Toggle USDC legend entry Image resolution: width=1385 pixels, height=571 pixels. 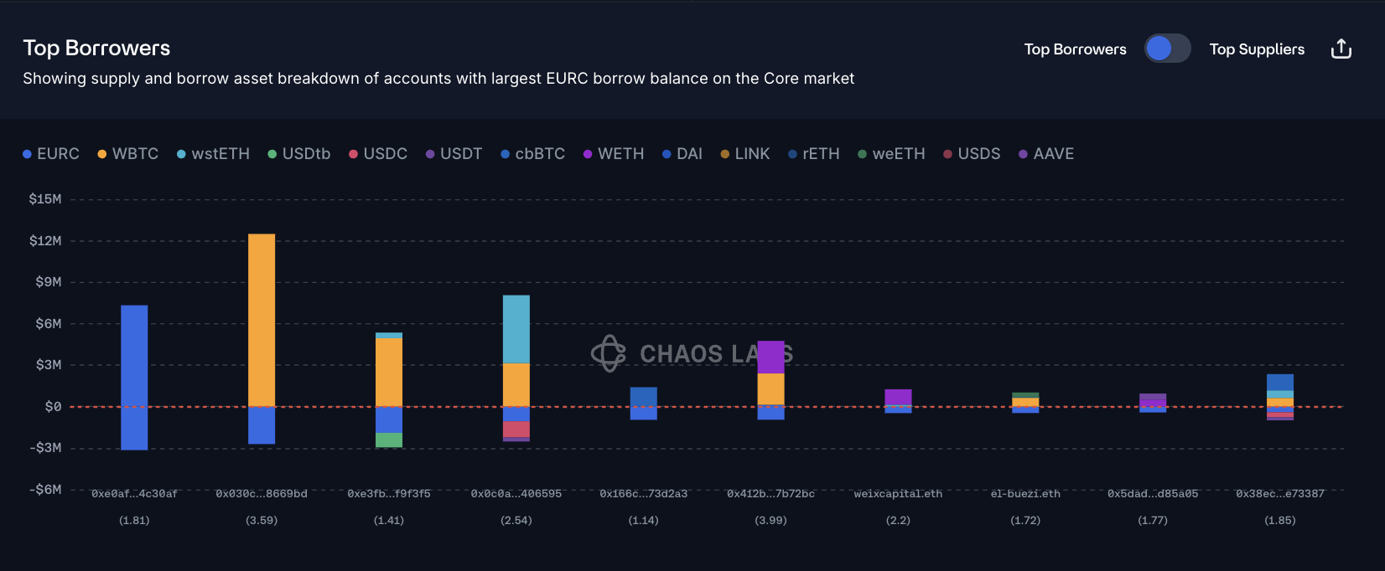[x=378, y=154]
